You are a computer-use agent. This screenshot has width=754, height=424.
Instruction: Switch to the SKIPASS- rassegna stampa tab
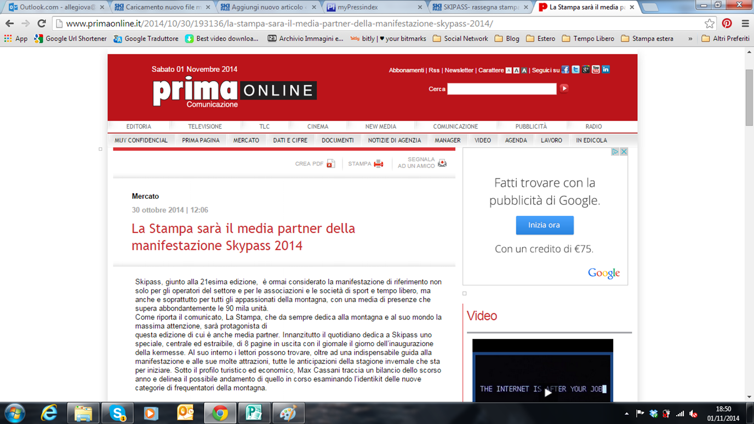coord(480,7)
